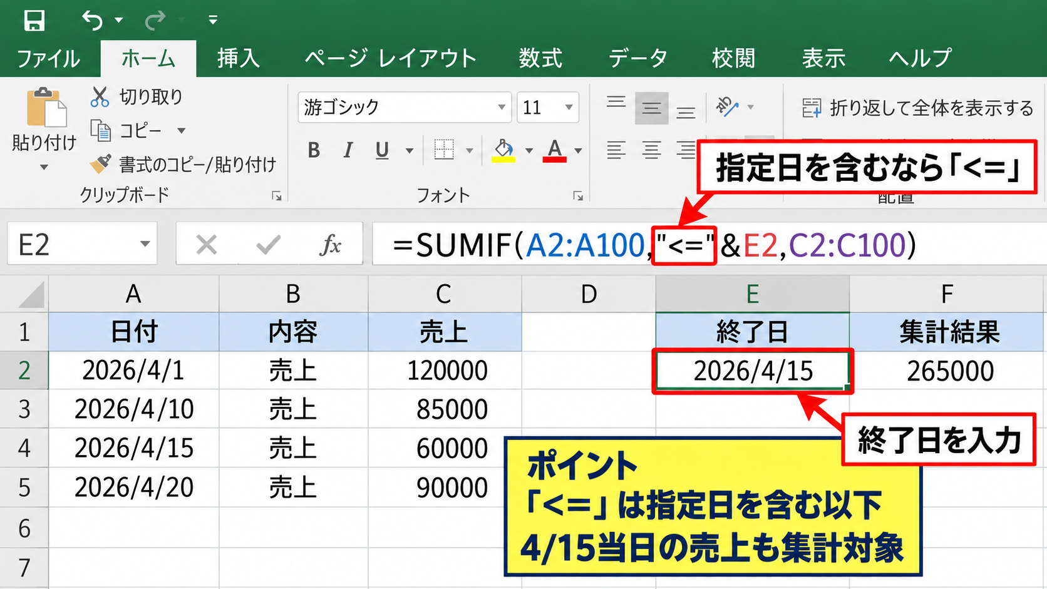
Task: Open the font size 11 dropdown
Action: coord(569,107)
